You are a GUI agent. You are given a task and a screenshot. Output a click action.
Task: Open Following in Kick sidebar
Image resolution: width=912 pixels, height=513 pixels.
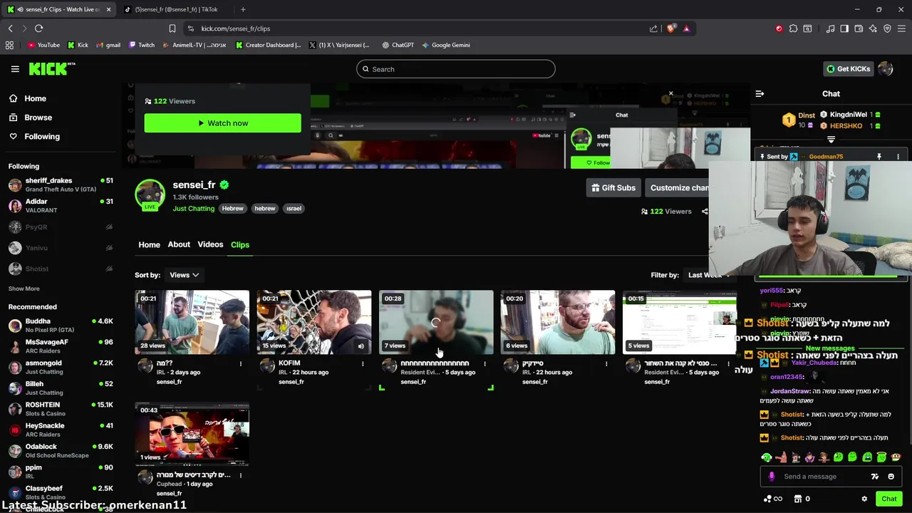[x=35, y=137]
